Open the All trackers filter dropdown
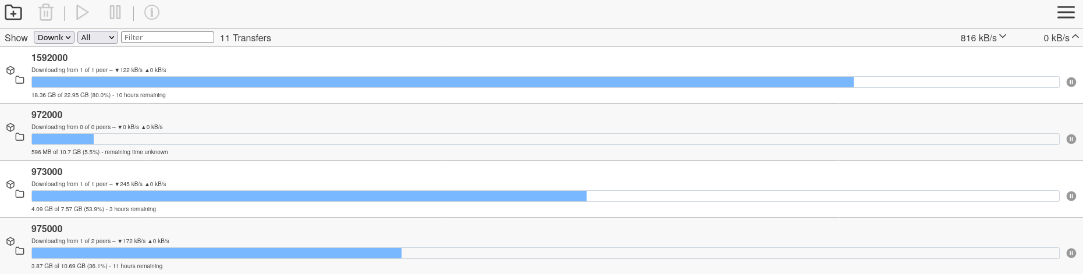 click(98, 37)
